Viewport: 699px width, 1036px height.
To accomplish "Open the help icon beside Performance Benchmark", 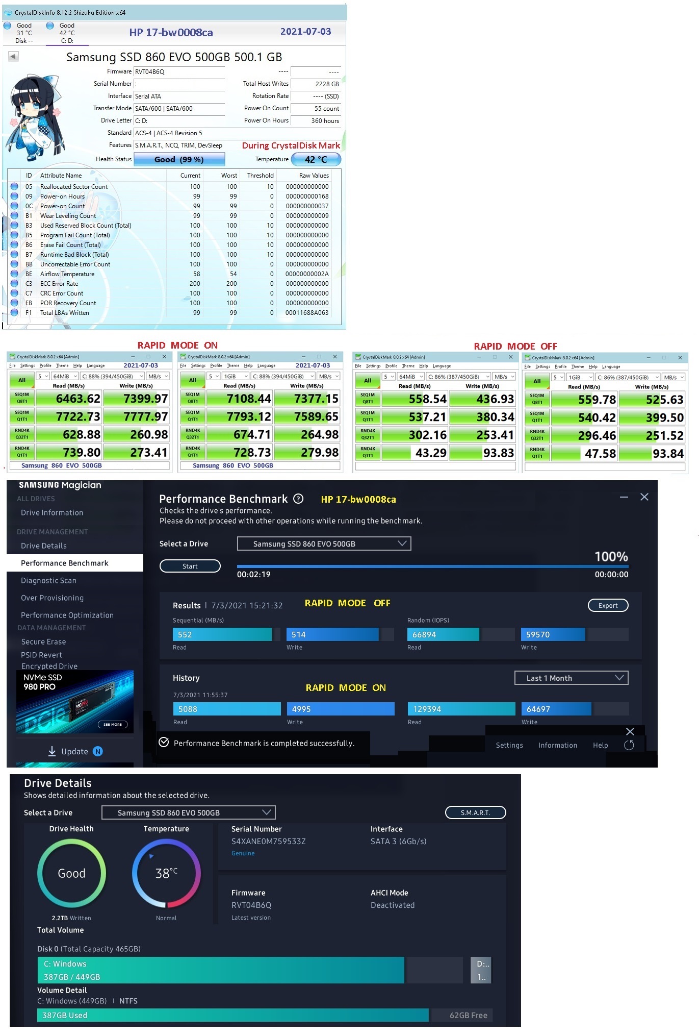I will [x=299, y=499].
